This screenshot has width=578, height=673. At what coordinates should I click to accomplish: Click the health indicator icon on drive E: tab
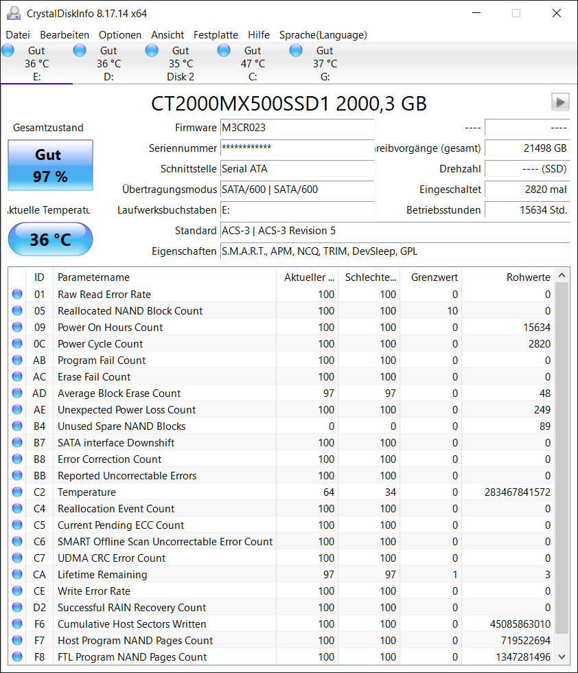click(8, 49)
